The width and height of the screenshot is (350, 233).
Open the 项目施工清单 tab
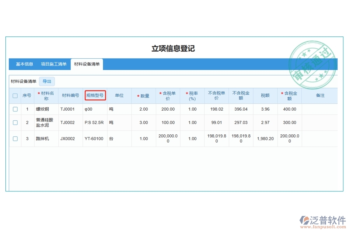[53, 64]
